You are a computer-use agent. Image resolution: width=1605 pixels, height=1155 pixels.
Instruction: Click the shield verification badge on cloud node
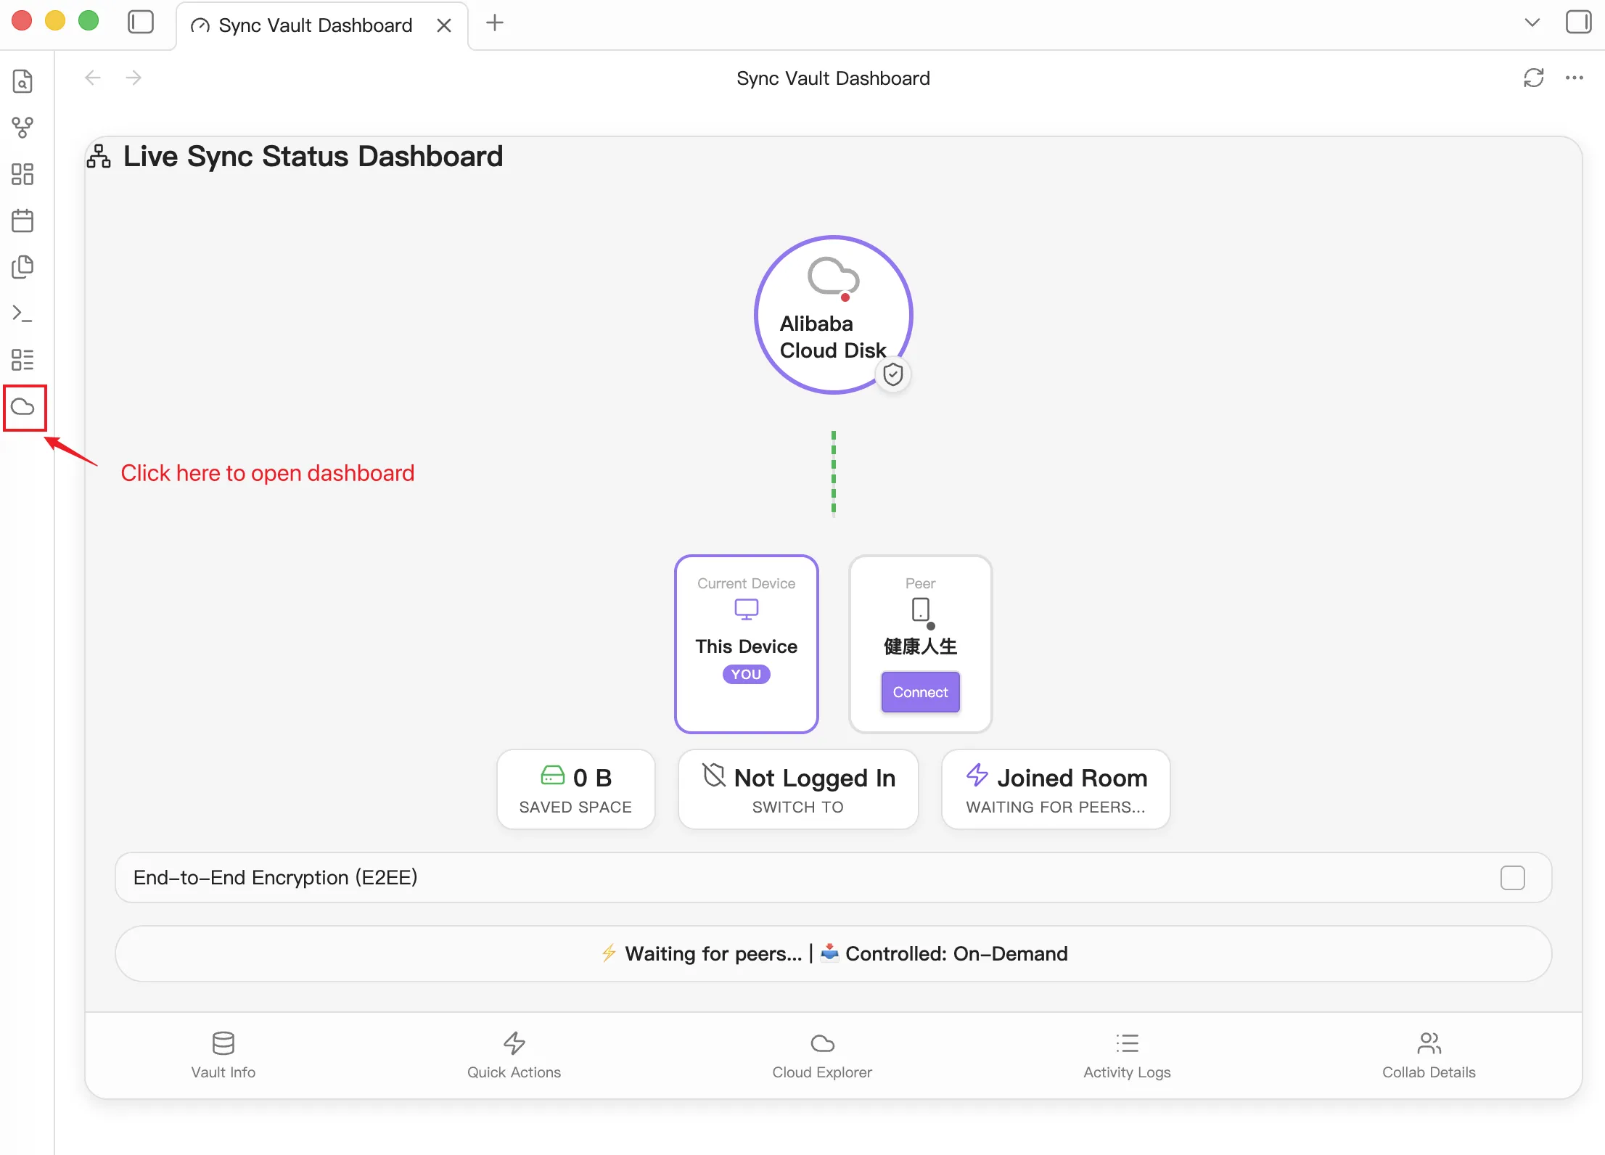(x=892, y=374)
